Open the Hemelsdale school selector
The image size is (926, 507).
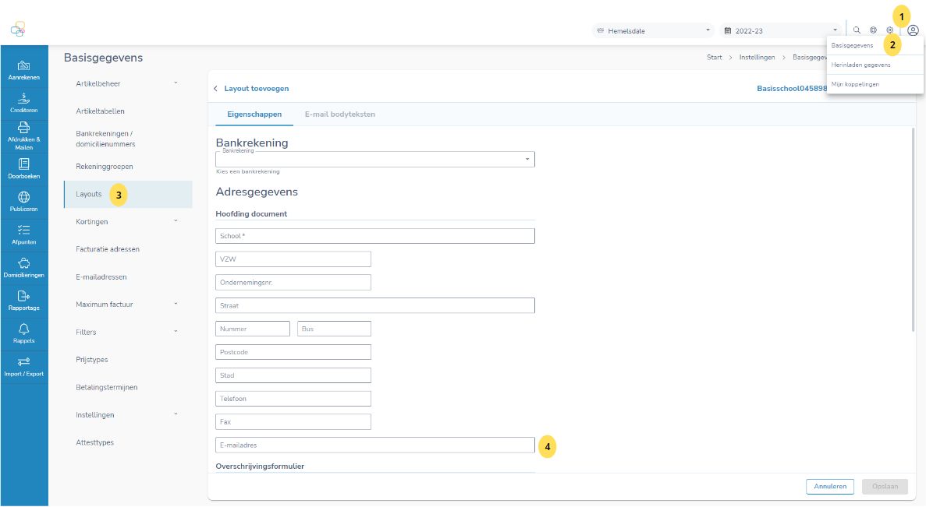tap(654, 31)
